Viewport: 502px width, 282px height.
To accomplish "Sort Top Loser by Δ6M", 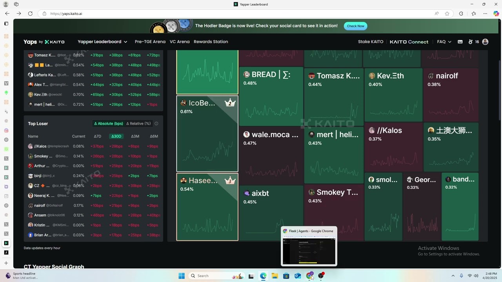I will (x=154, y=136).
